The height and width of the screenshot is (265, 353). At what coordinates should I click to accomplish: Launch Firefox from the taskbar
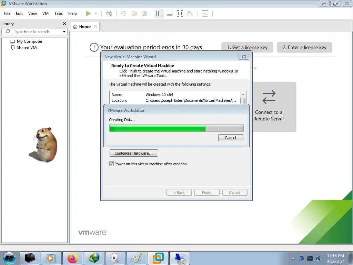pos(72,258)
